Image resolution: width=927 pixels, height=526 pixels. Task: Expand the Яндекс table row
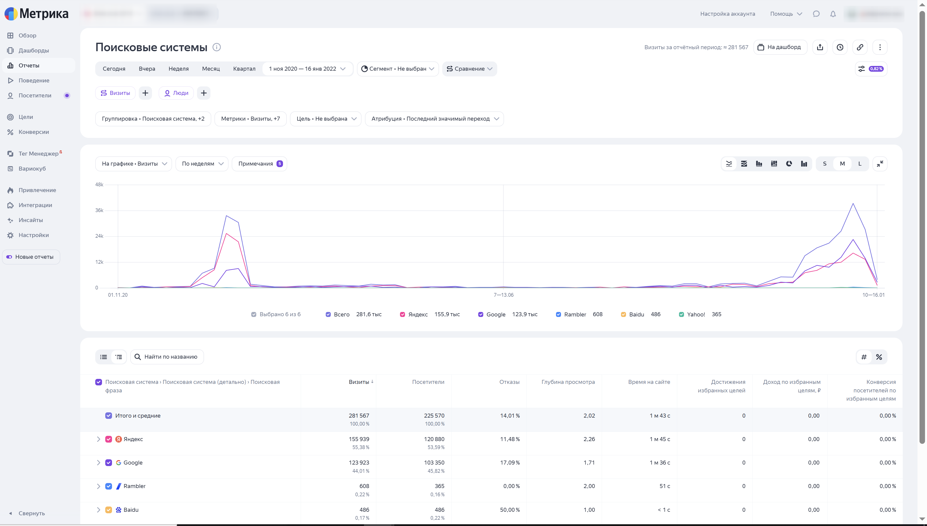[98, 439]
